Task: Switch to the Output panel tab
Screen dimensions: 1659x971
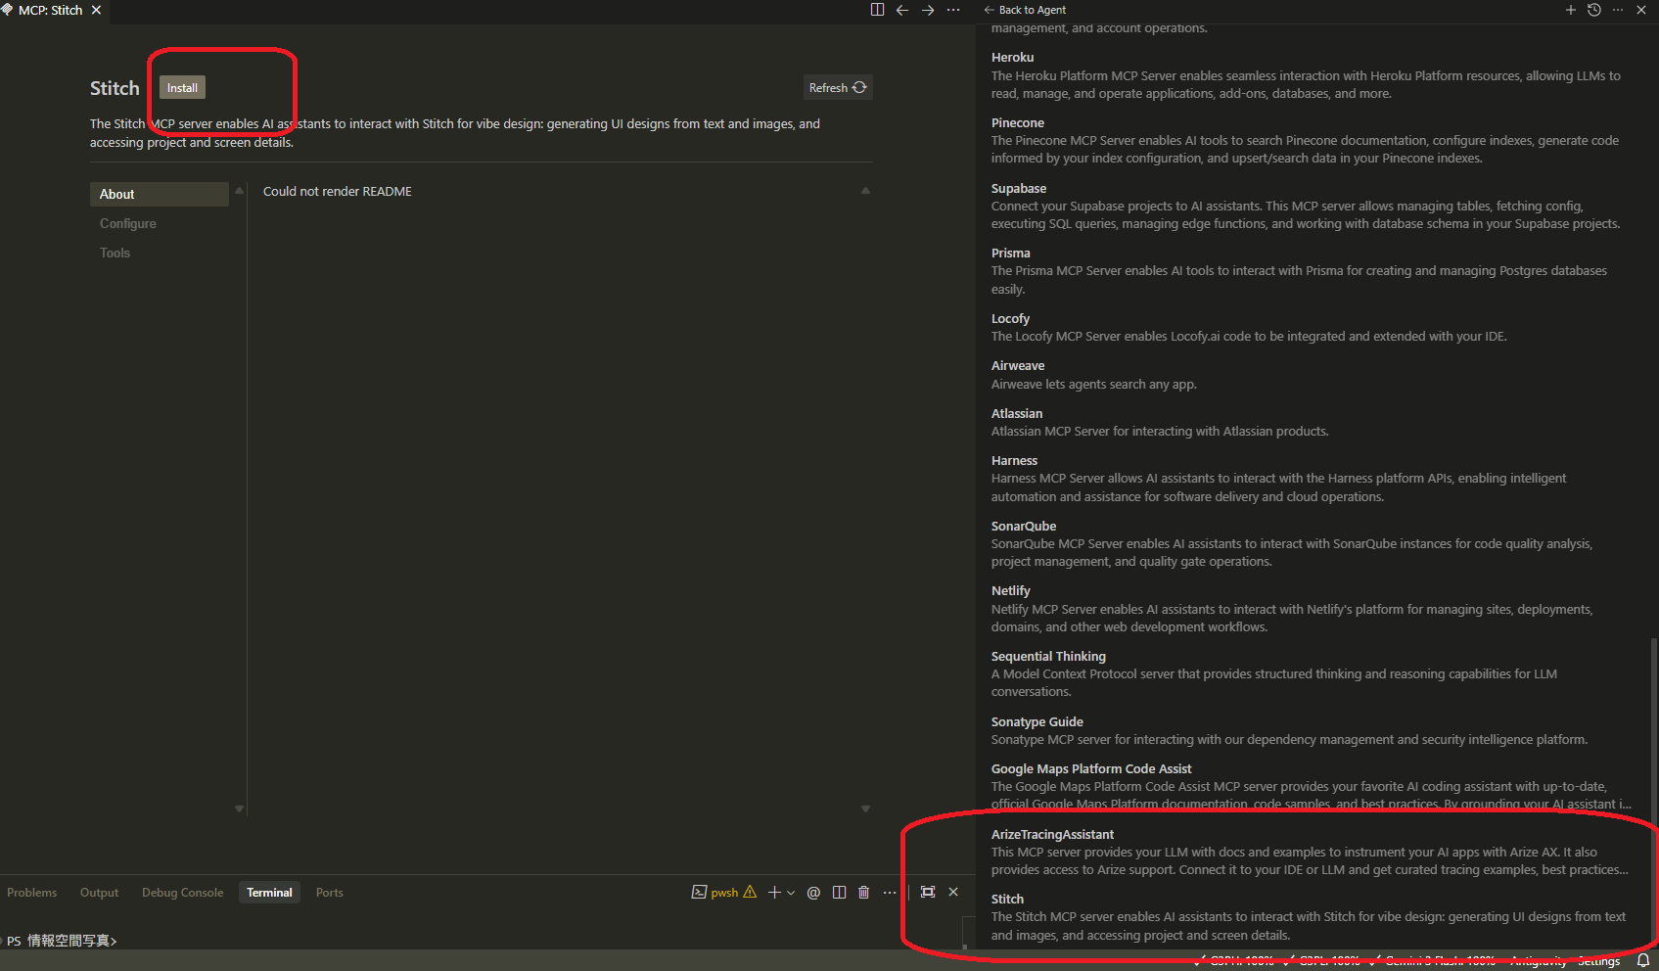Action: pyautogui.click(x=99, y=893)
